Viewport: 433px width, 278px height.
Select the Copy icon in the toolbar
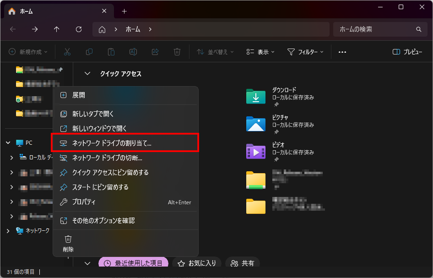tap(89, 52)
